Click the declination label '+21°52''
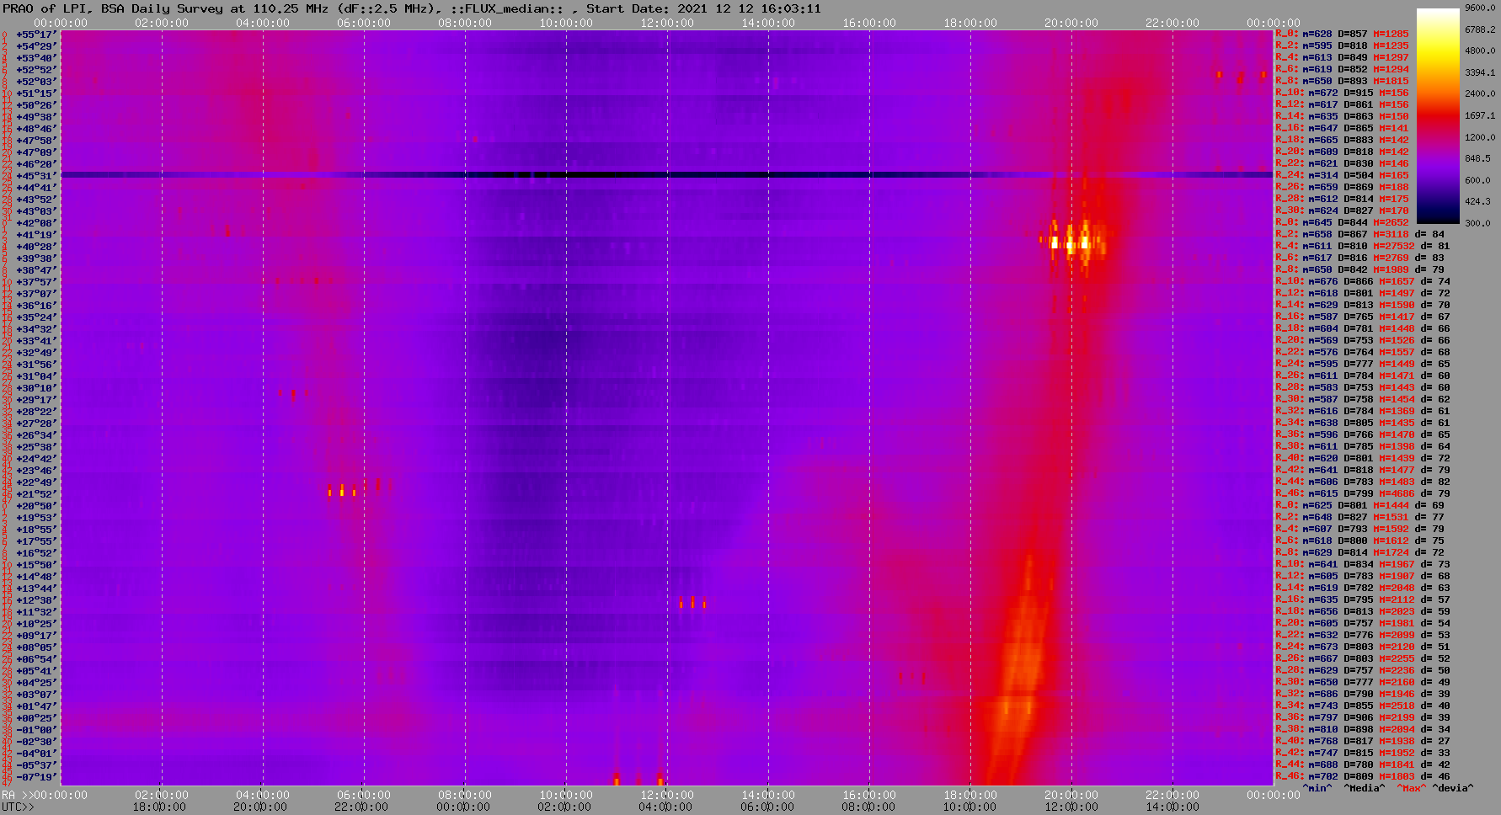The width and height of the screenshot is (1501, 815). point(36,494)
